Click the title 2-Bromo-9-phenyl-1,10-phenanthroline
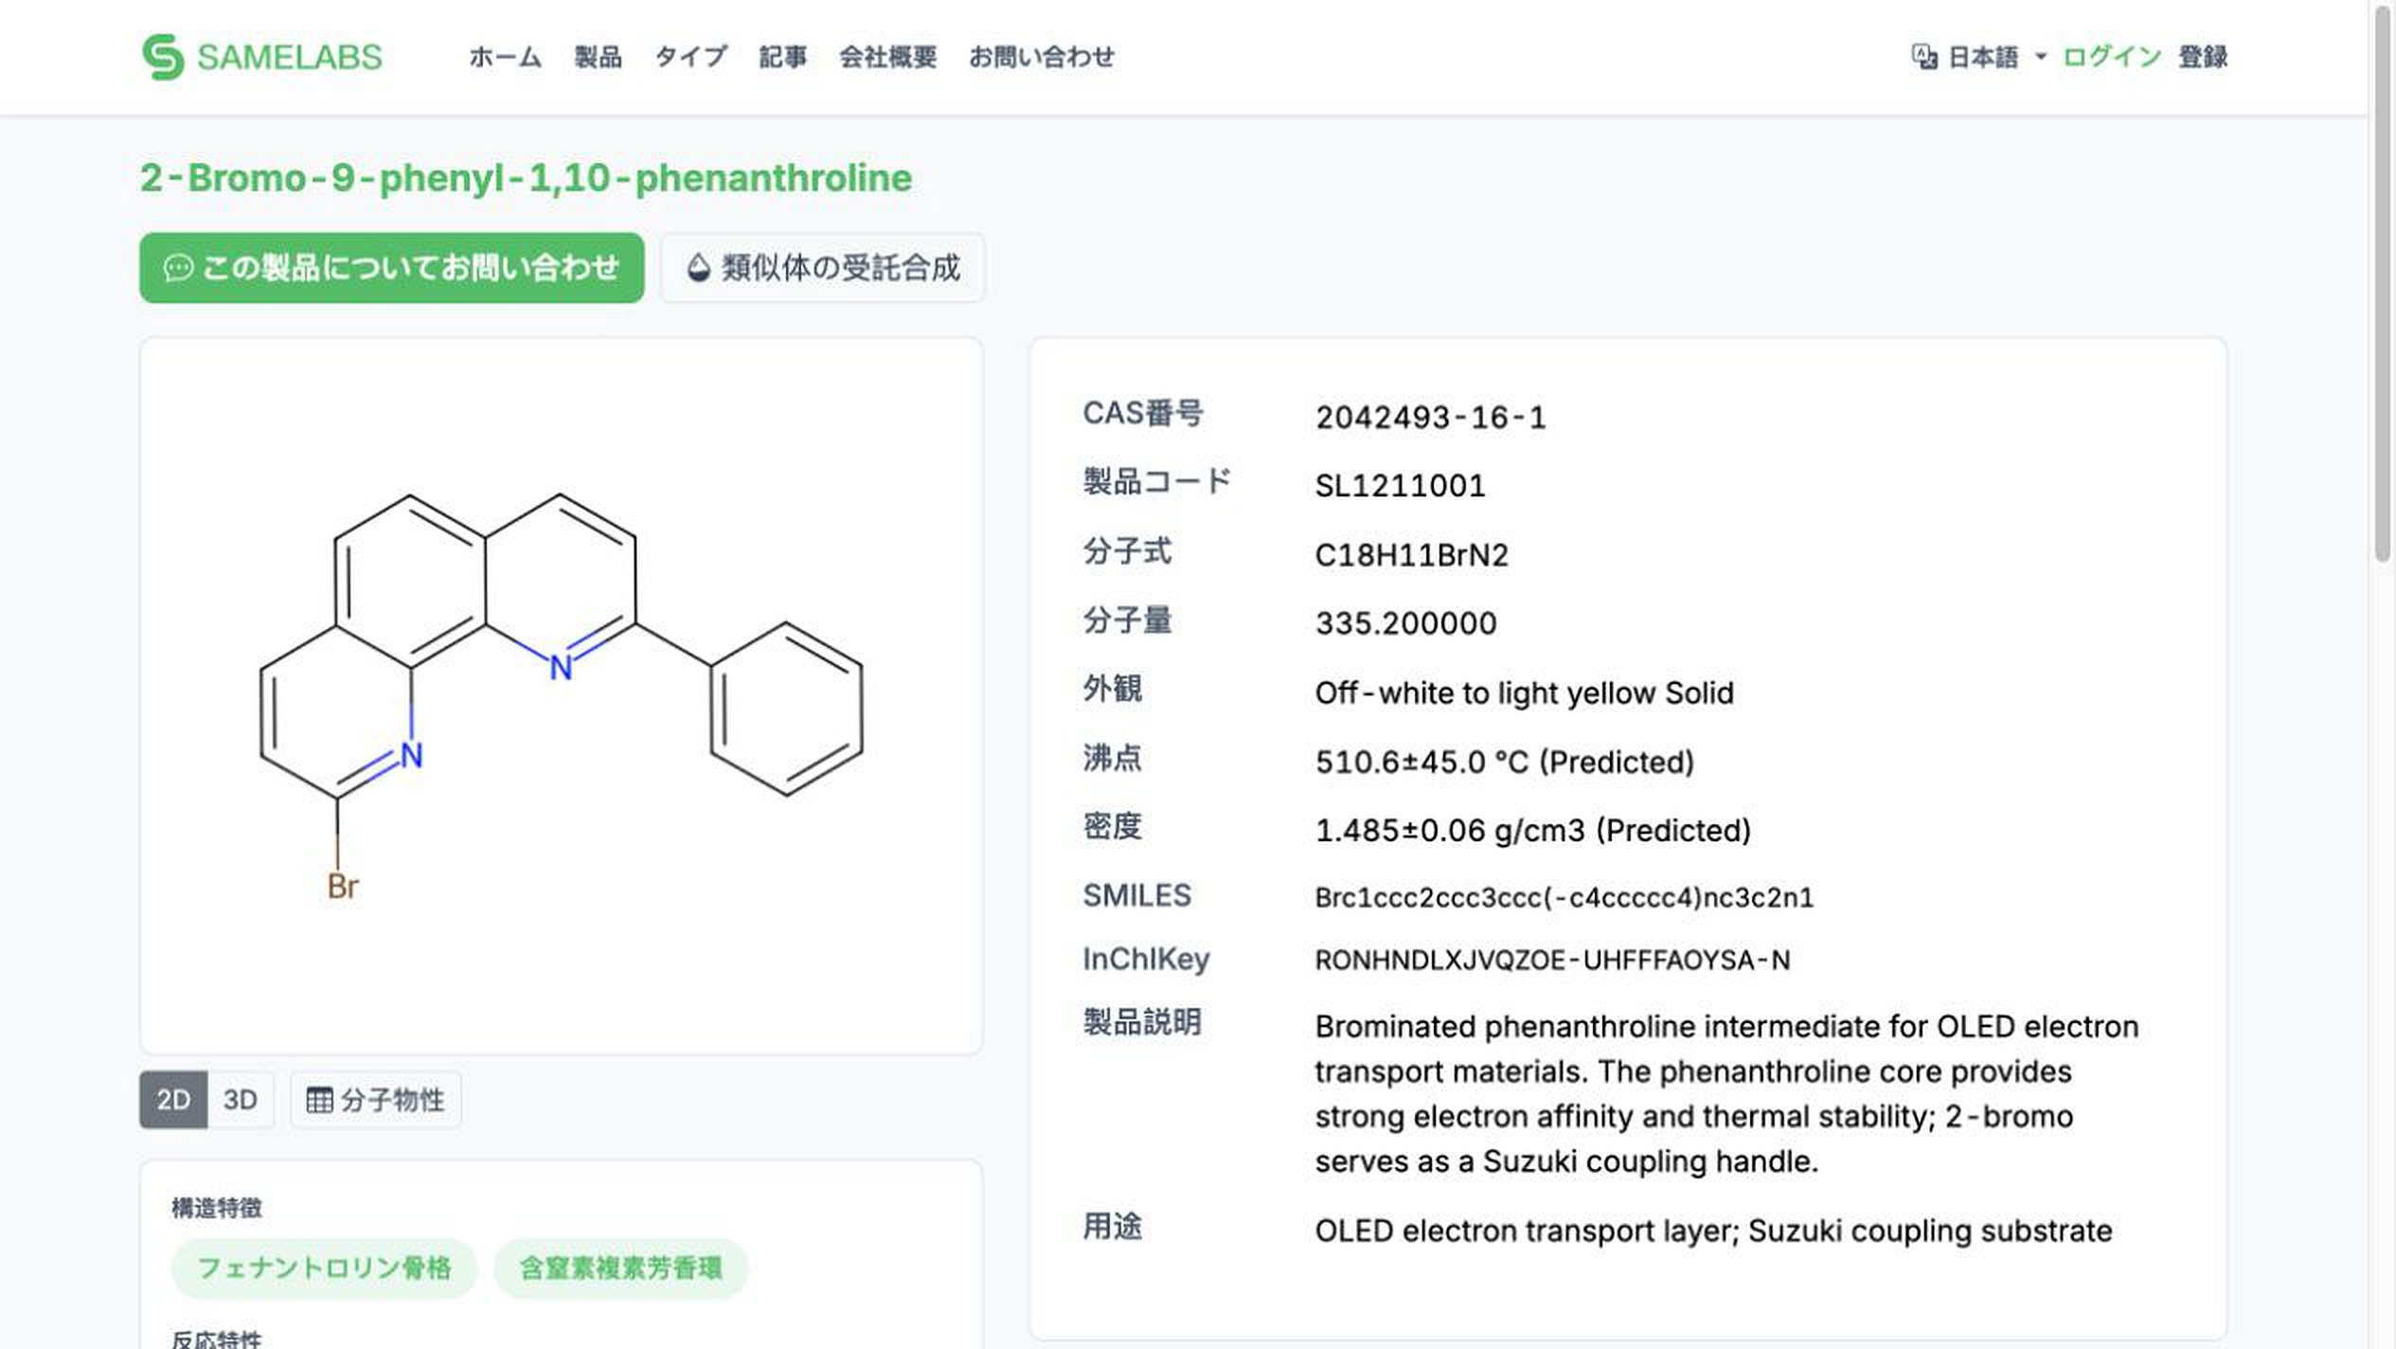This screenshot has height=1349, width=2396. [526, 178]
